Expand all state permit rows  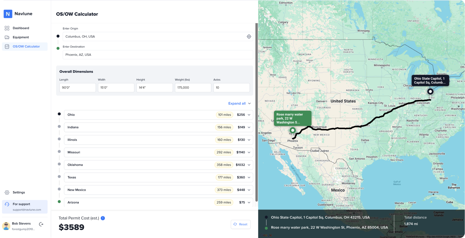(x=239, y=104)
